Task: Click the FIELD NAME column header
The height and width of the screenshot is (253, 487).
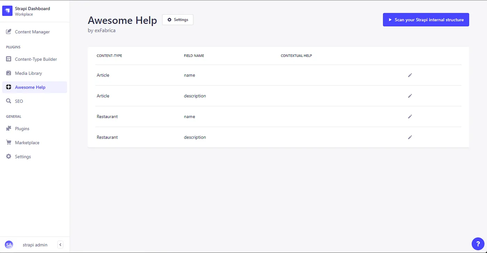Action: 194,56
